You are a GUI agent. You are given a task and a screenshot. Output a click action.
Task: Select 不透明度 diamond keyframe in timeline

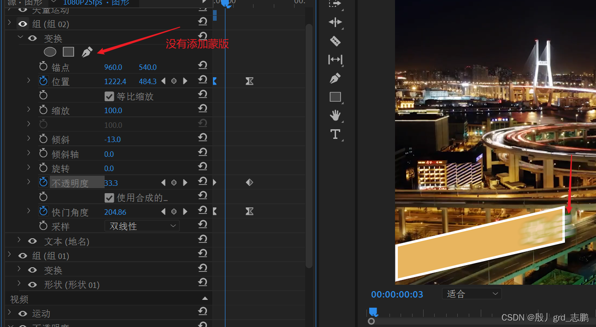click(249, 183)
